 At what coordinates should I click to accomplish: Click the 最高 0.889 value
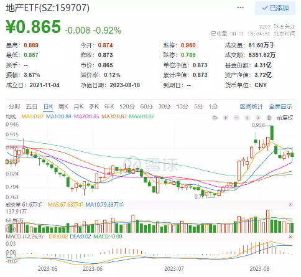coord(31,45)
